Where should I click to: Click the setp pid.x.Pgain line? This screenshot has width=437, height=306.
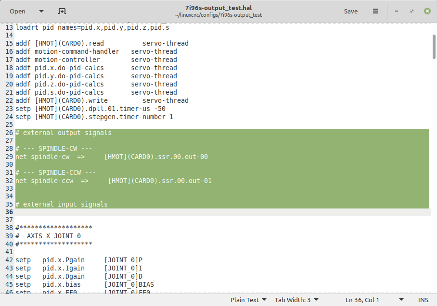tap(79, 260)
